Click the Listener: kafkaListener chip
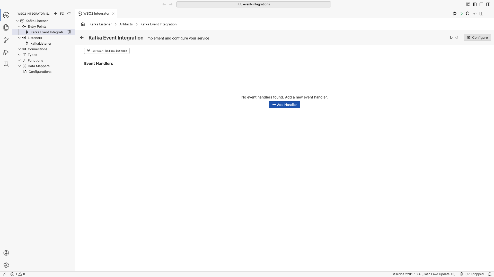Viewport: 494px width, 277px height. click(x=107, y=51)
